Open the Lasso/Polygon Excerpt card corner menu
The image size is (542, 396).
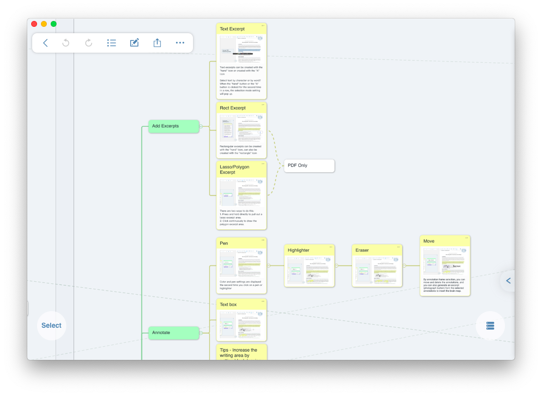pos(263,163)
